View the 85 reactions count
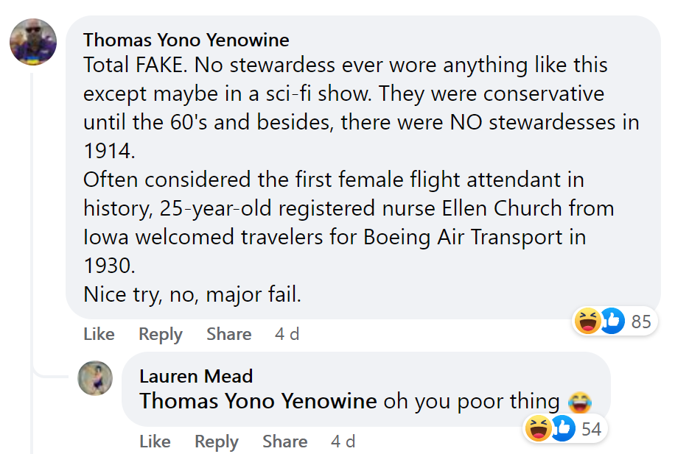This screenshot has height=454, width=689. point(641,322)
